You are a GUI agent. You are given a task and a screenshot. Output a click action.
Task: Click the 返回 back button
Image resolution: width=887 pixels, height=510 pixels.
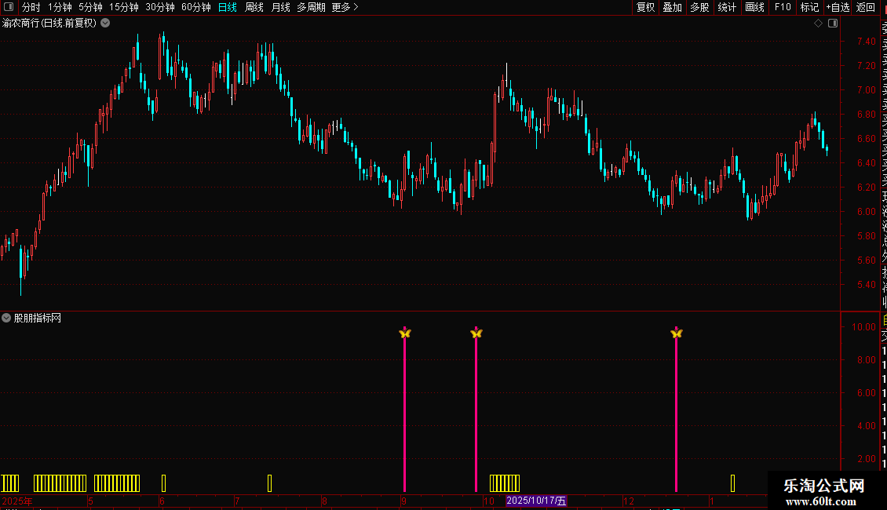pos(866,7)
